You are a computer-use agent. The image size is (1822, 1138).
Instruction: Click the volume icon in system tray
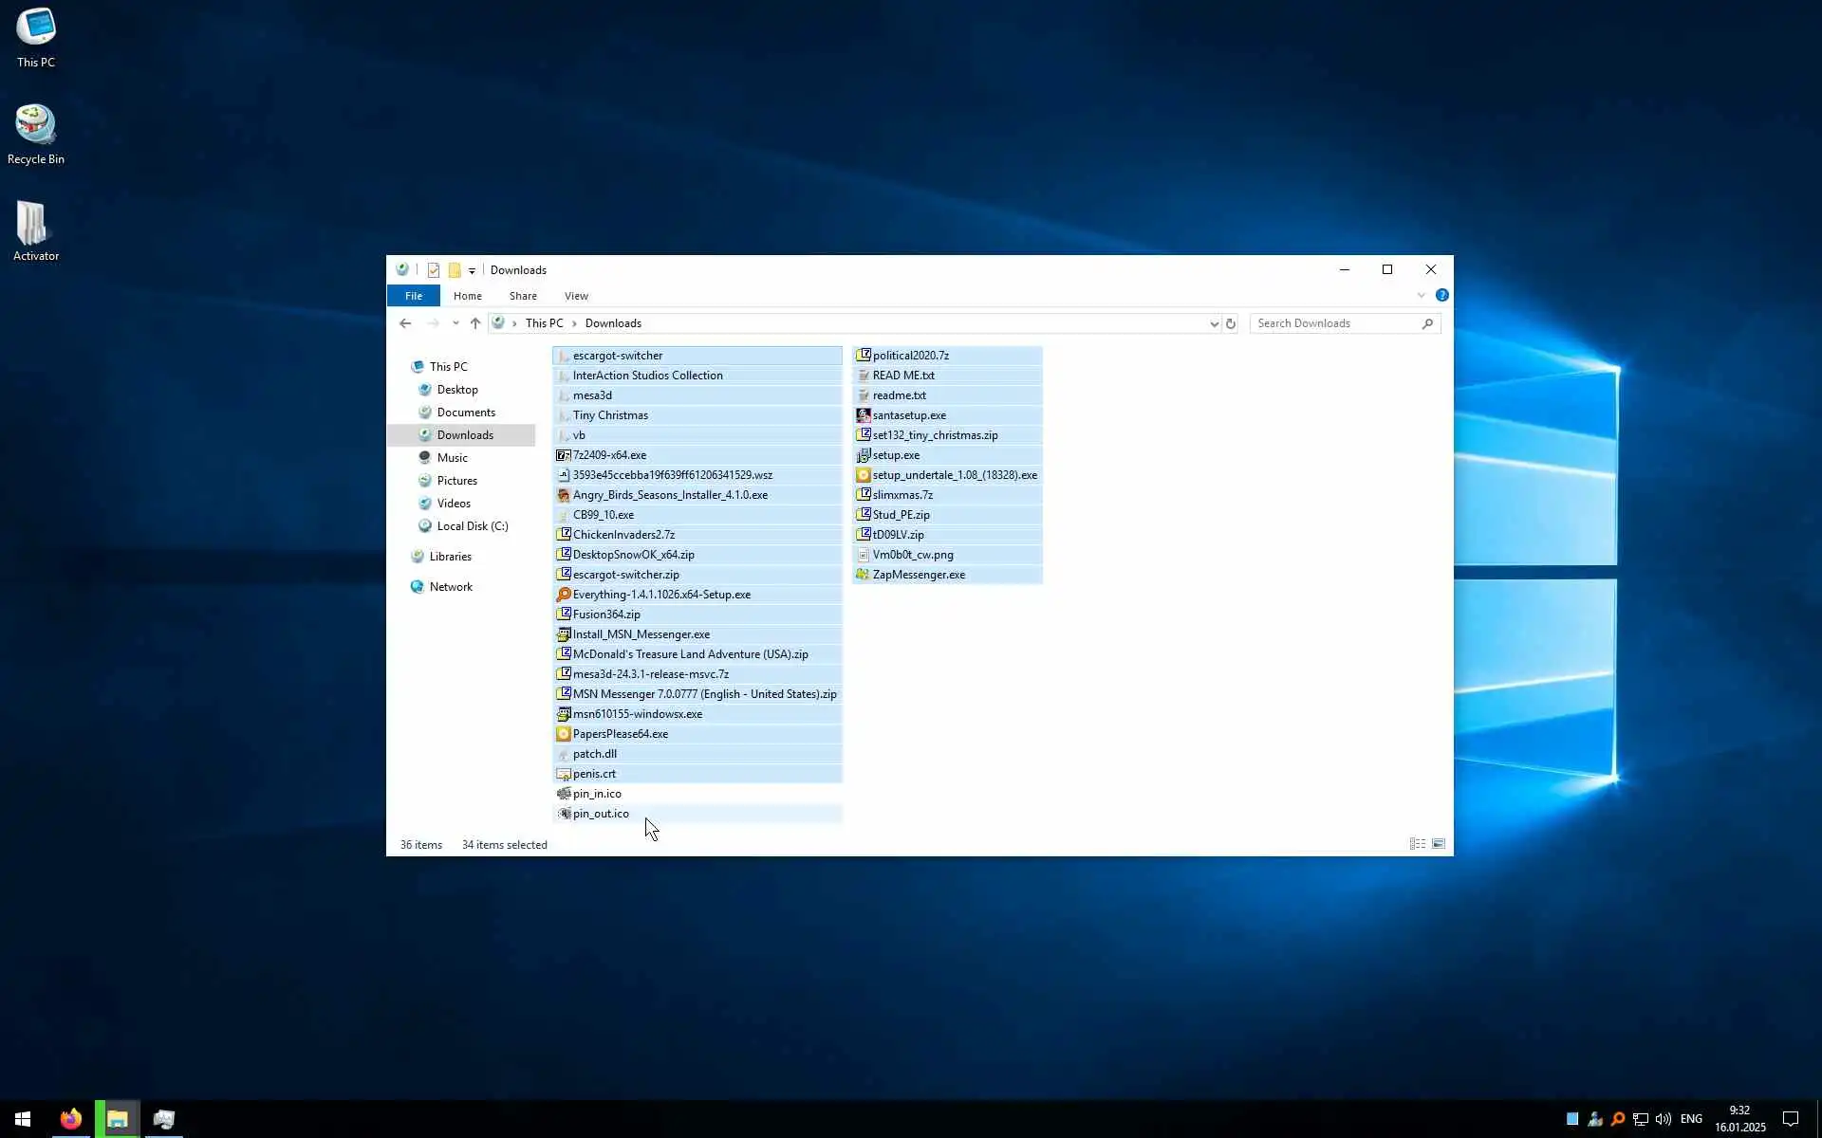tap(1664, 1119)
